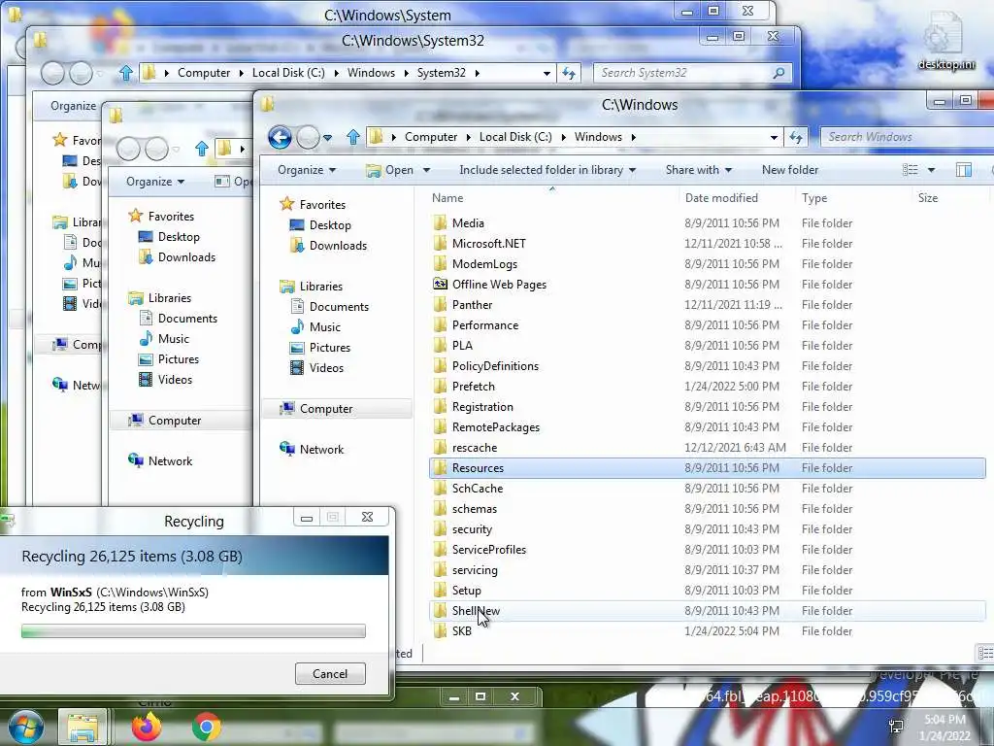The image size is (994, 746).
Task: Click the Forward arrow in C:\Windows window
Action: 308,137
